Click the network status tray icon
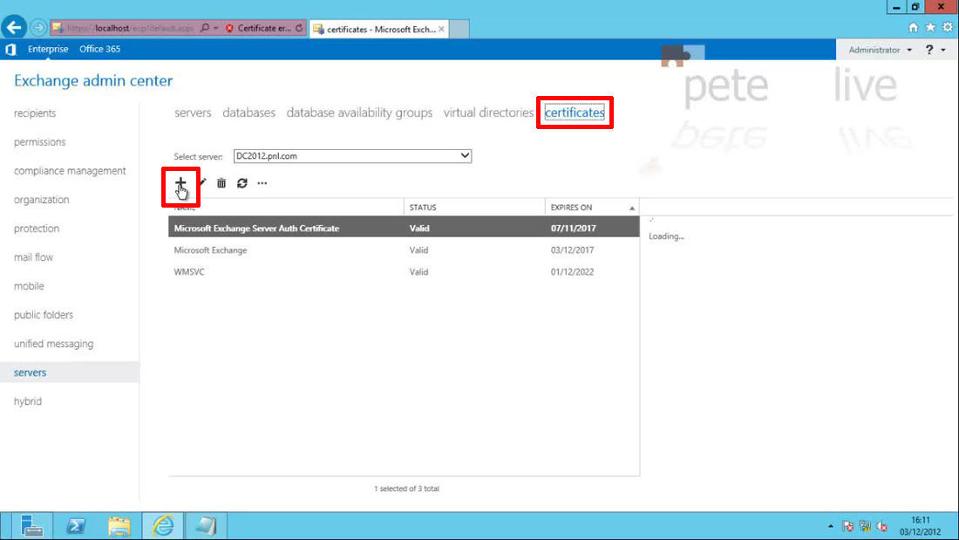The width and height of the screenshot is (959, 540). (x=865, y=526)
